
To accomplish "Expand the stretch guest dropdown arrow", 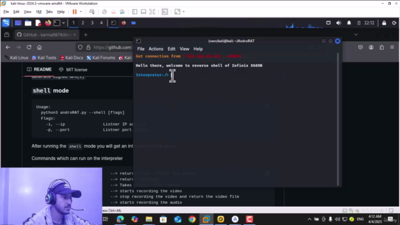I will pyautogui.click(x=183, y=12).
